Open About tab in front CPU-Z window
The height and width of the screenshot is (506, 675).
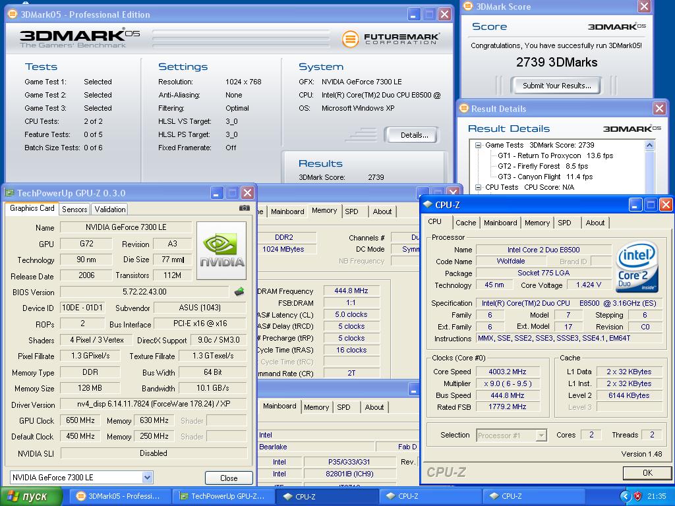[595, 223]
